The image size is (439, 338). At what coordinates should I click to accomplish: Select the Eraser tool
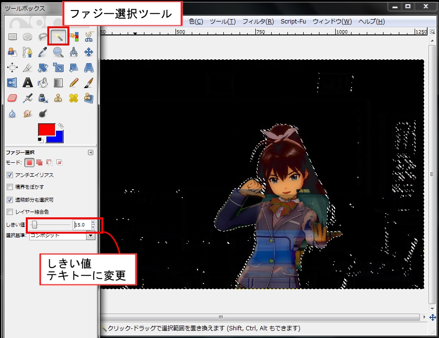(x=13, y=98)
